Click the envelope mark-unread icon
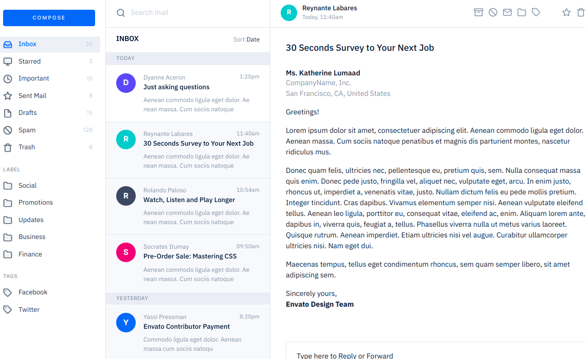The width and height of the screenshot is (585, 359). pyautogui.click(x=507, y=12)
